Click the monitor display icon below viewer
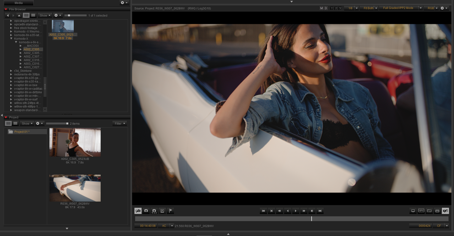The height and width of the screenshot is (236, 454). (x=413, y=211)
